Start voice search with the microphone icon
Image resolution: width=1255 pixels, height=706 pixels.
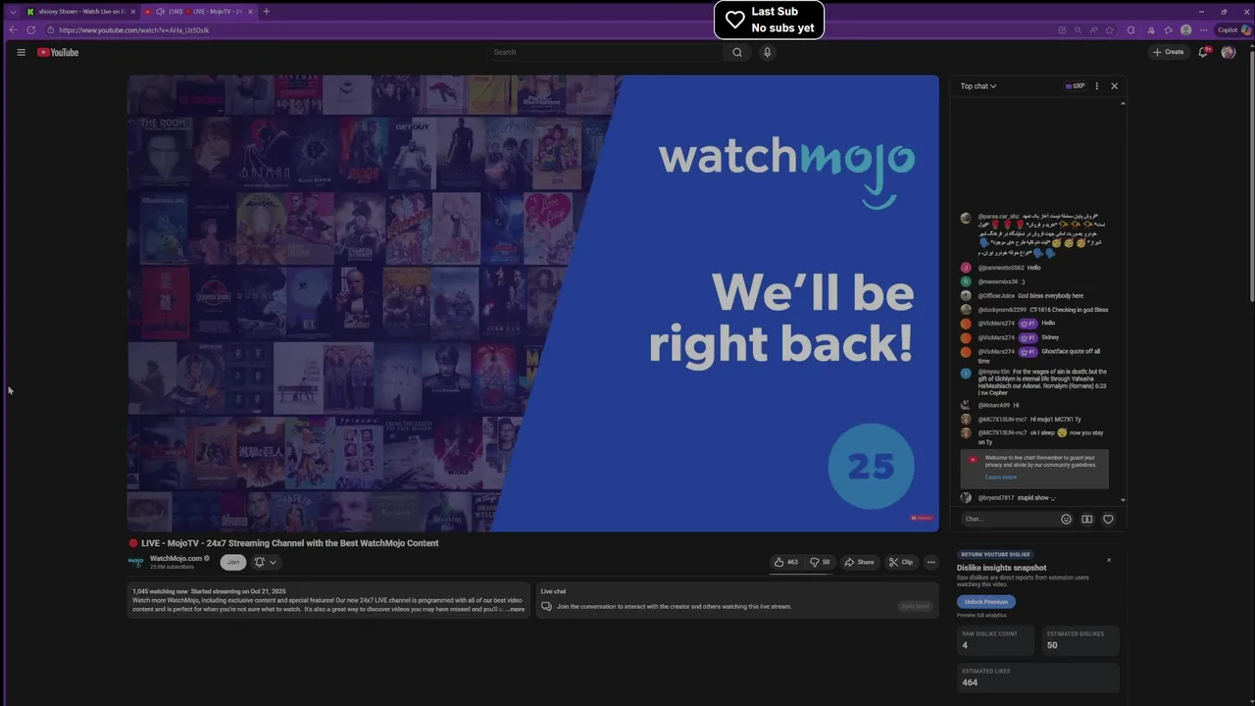[768, 52]
